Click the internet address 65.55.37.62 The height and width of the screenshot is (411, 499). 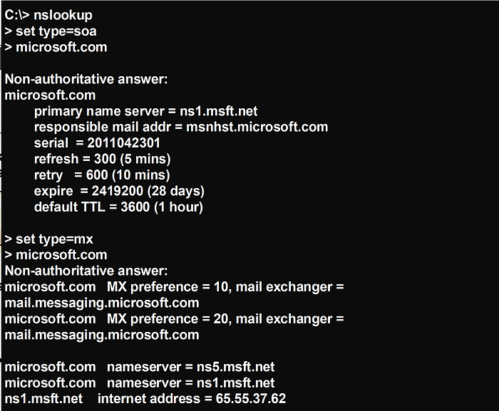250,398
